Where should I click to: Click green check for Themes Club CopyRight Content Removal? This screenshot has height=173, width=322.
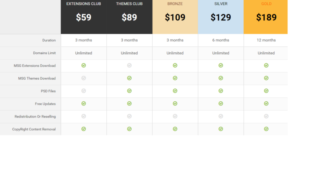[x=129, y=129]
